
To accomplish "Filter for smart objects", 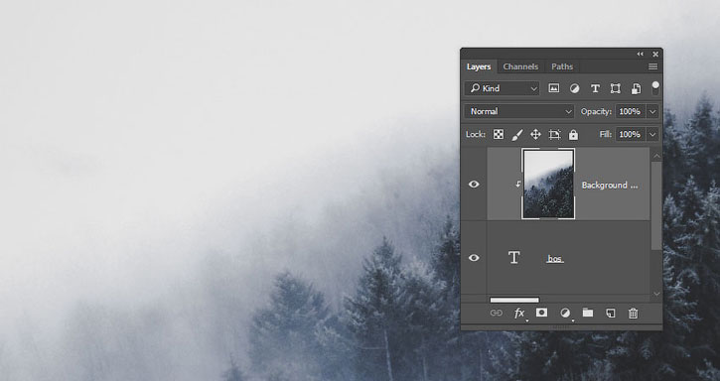I will click(636, 88).
